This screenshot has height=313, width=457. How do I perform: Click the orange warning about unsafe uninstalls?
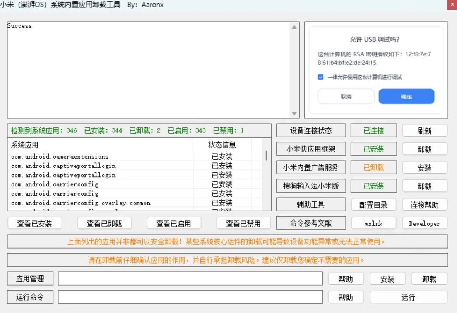(227, 242)
